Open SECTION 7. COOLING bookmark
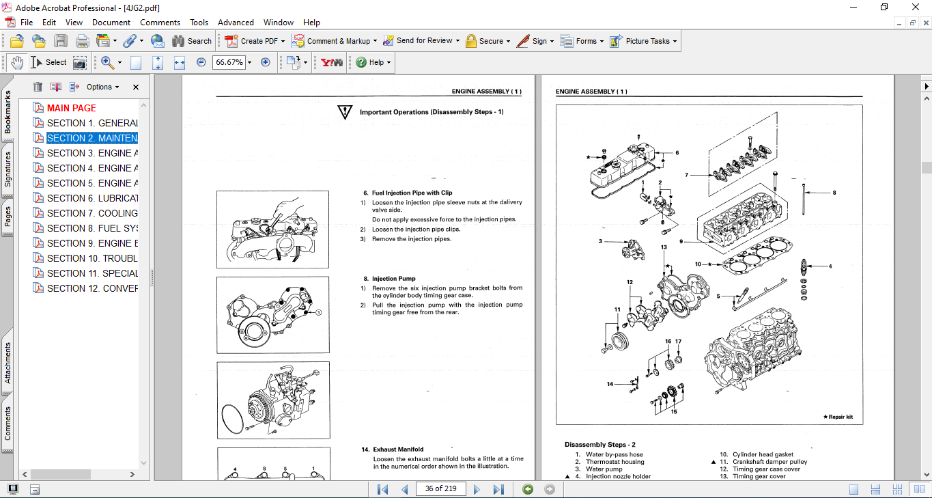 point(91,213)
